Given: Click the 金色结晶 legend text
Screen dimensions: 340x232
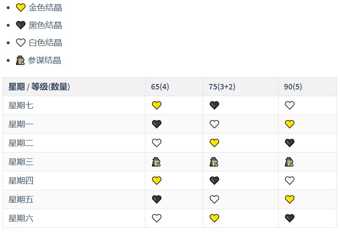Looking at the screenshot, I should (x=45, y=8).
